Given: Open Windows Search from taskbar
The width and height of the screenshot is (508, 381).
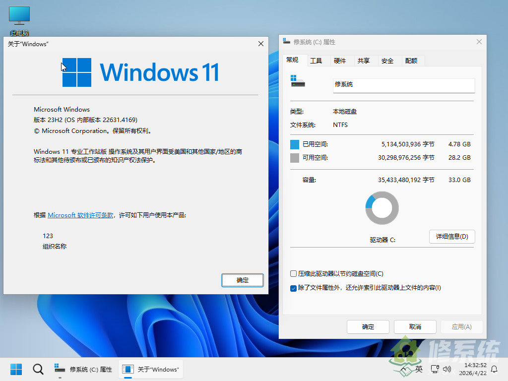Looking at the screenshot, I should tap(38, 369).
